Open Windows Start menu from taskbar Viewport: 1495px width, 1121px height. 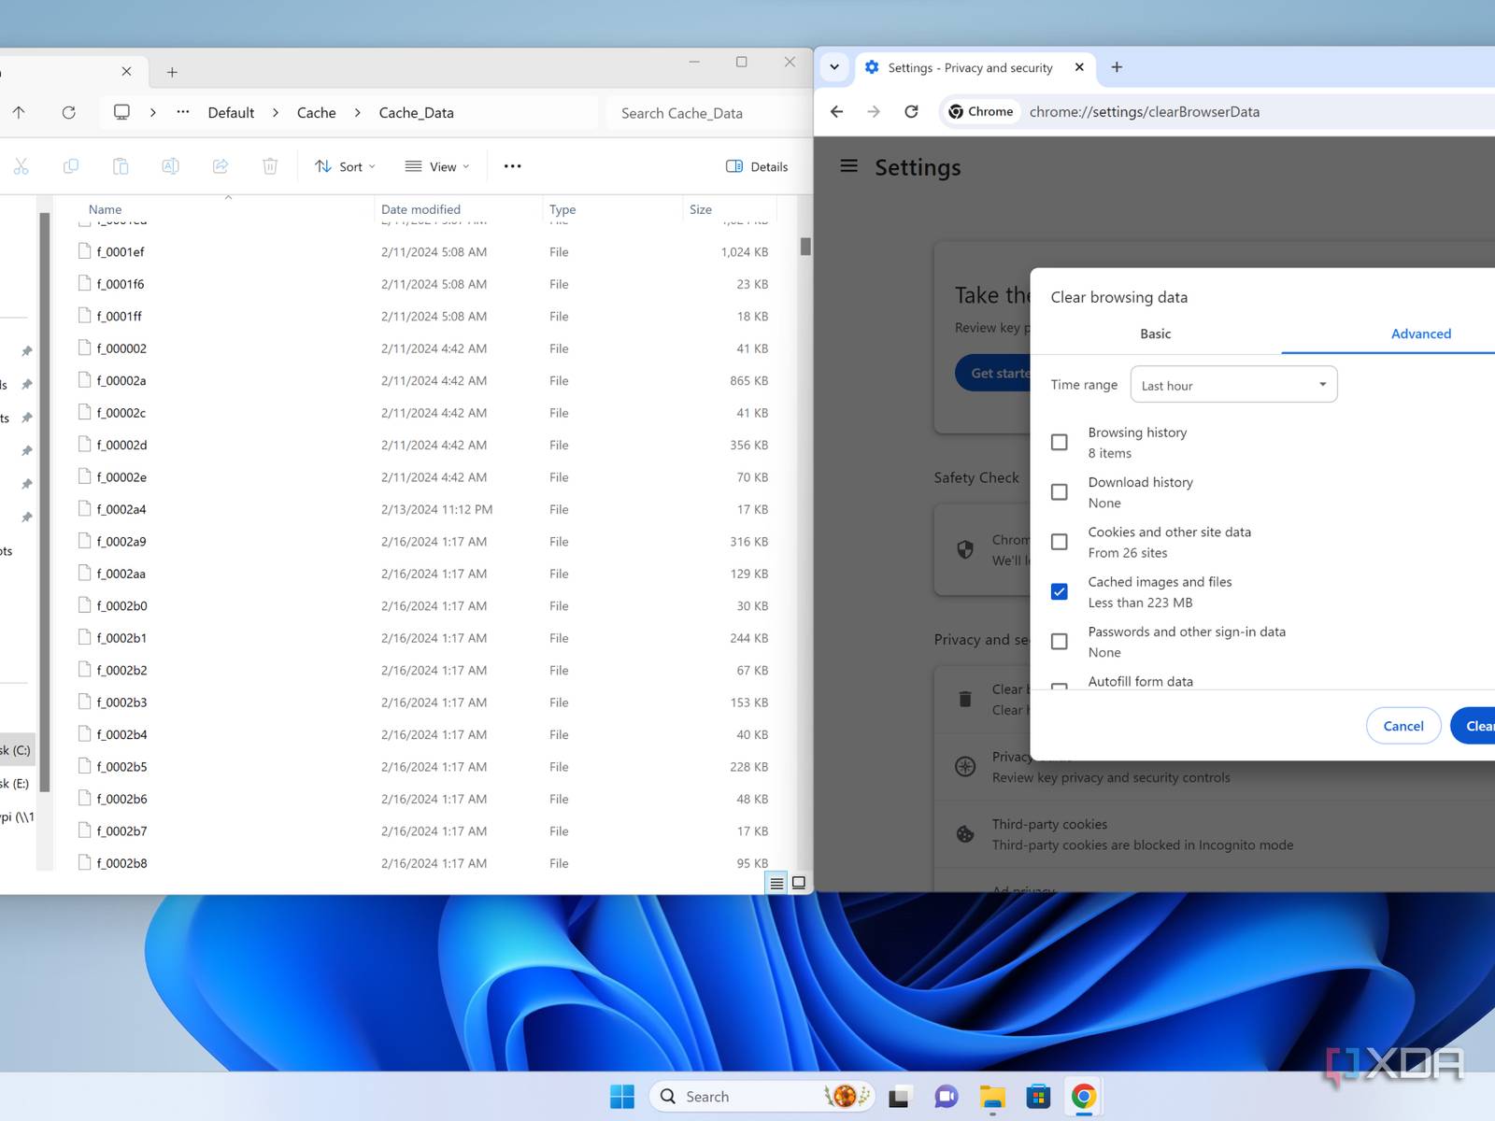pos(621,1096)
